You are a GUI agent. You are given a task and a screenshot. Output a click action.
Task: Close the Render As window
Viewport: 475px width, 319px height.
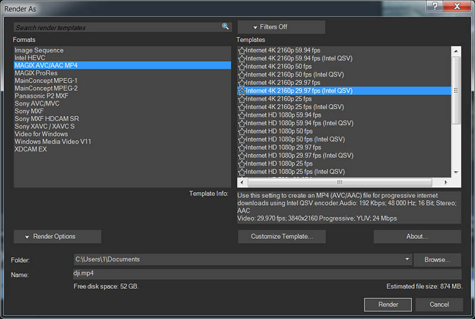pyautogui.click(x=457, y=6)
